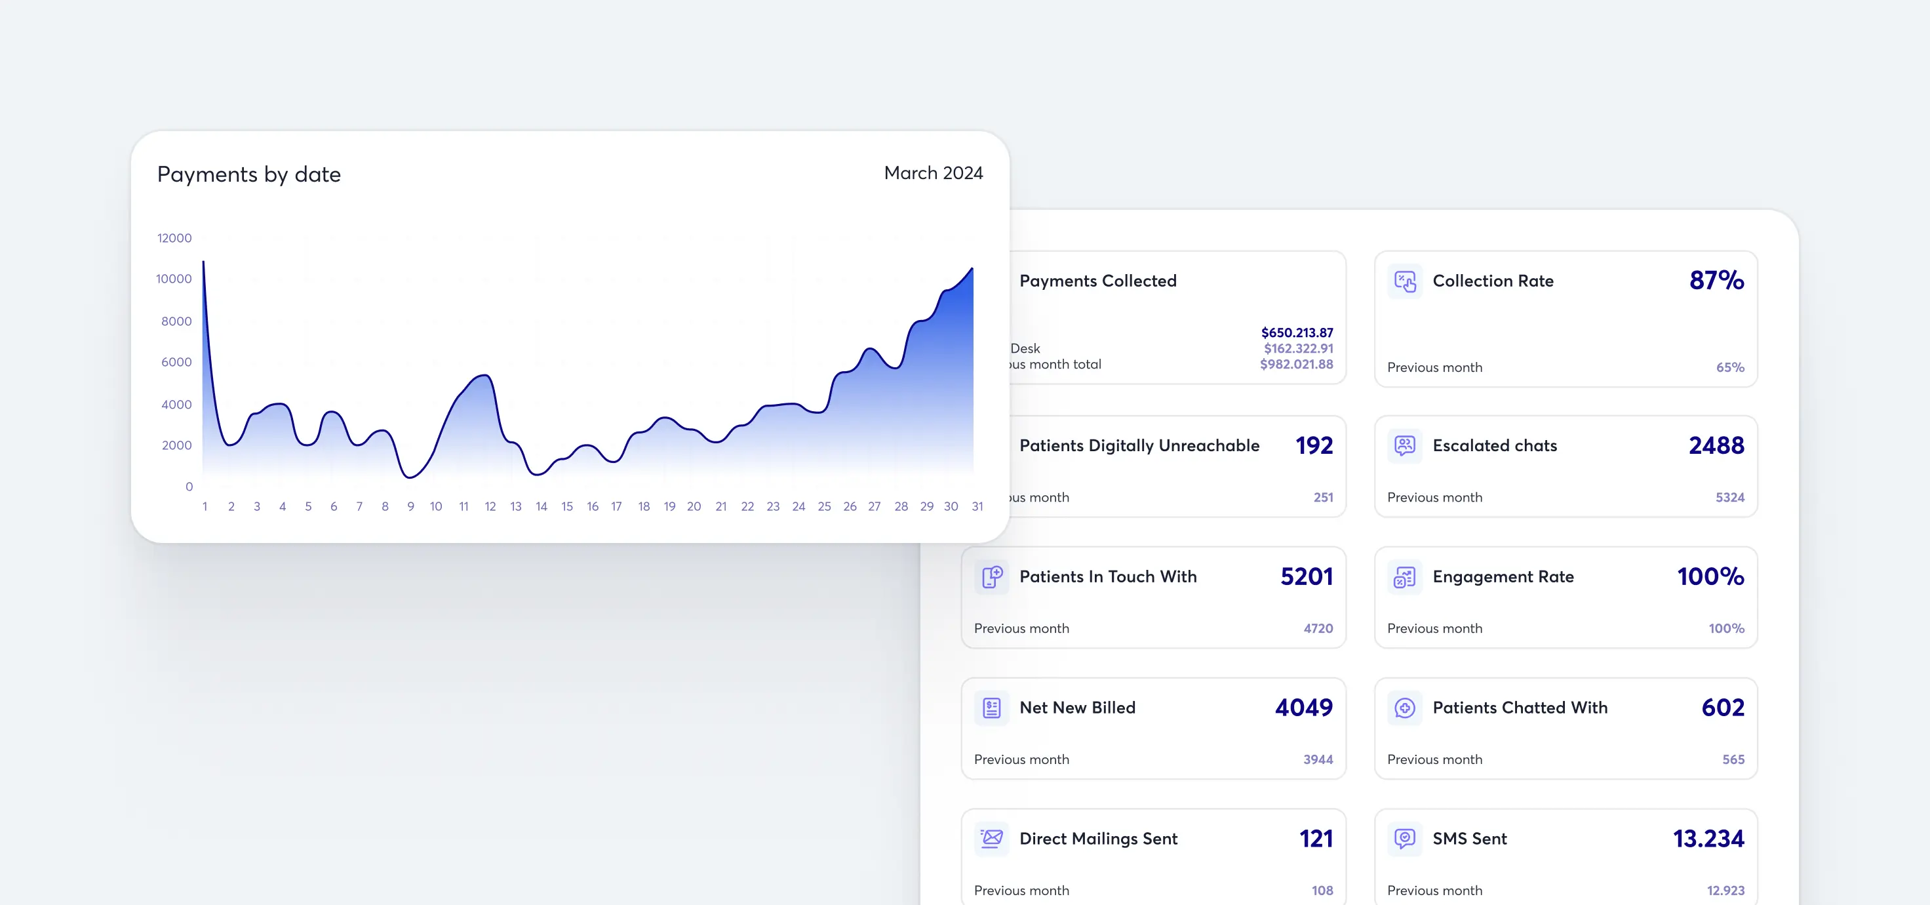Click the Patients In Touch With icon

(991, 577)
